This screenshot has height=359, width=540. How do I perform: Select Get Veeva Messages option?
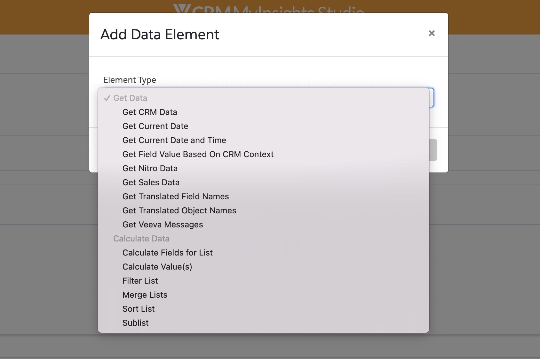tap(163, 225)
